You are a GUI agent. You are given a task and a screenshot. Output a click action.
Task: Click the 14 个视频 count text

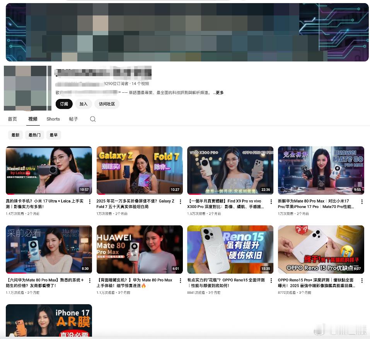[x=140, y=84]
